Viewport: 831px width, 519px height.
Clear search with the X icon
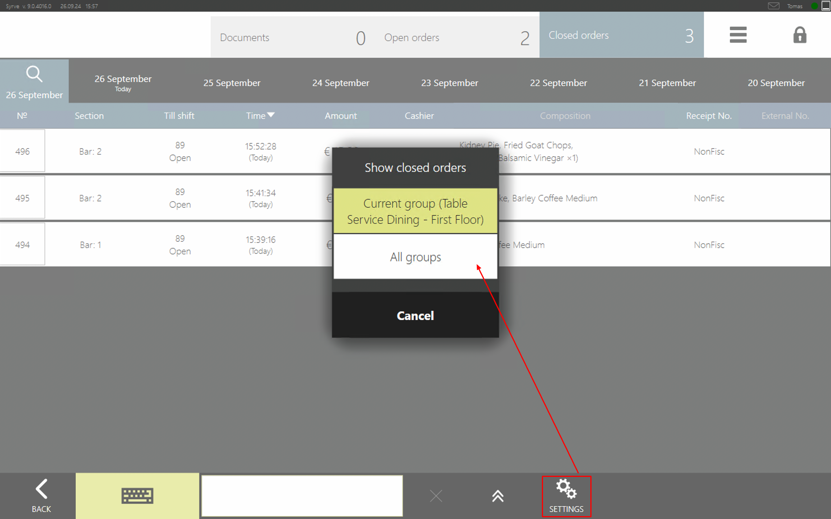[436, 496]
